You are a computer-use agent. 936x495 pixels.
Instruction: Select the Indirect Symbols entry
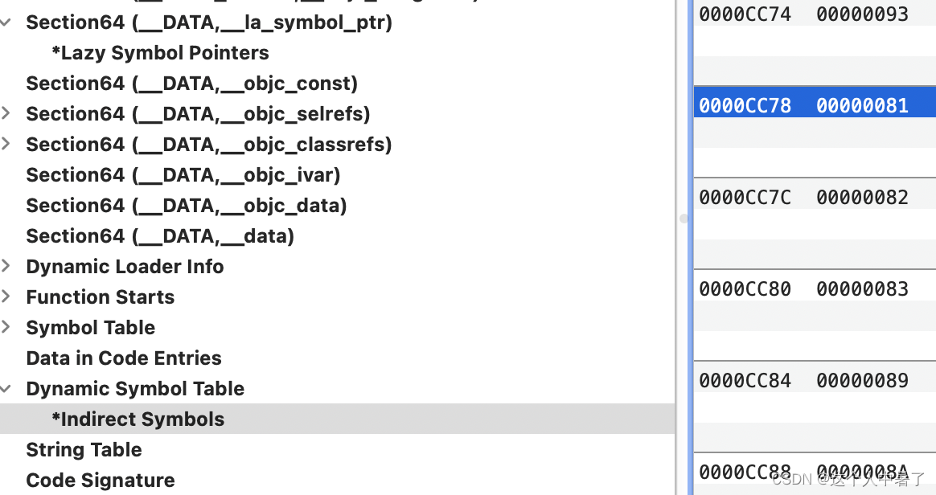click(138, 419)
